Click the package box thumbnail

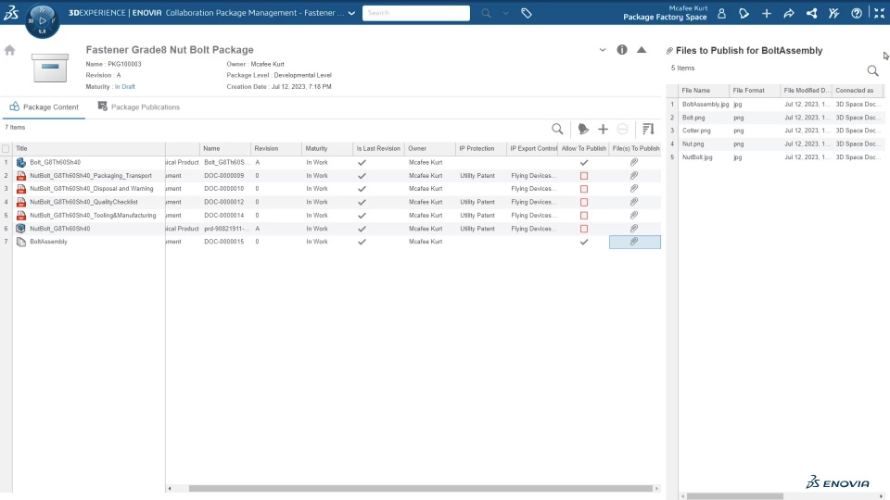tap(50, 68)
